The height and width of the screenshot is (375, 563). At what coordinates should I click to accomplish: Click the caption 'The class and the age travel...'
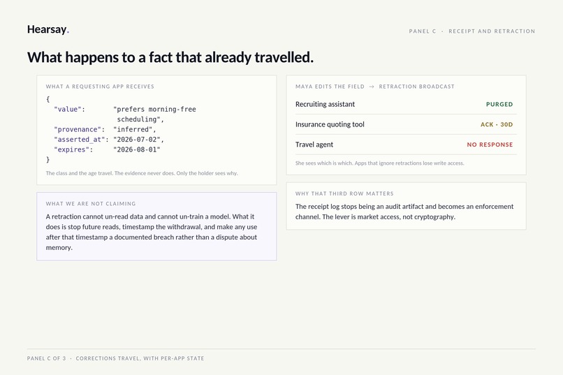click(x=142, y=173)
